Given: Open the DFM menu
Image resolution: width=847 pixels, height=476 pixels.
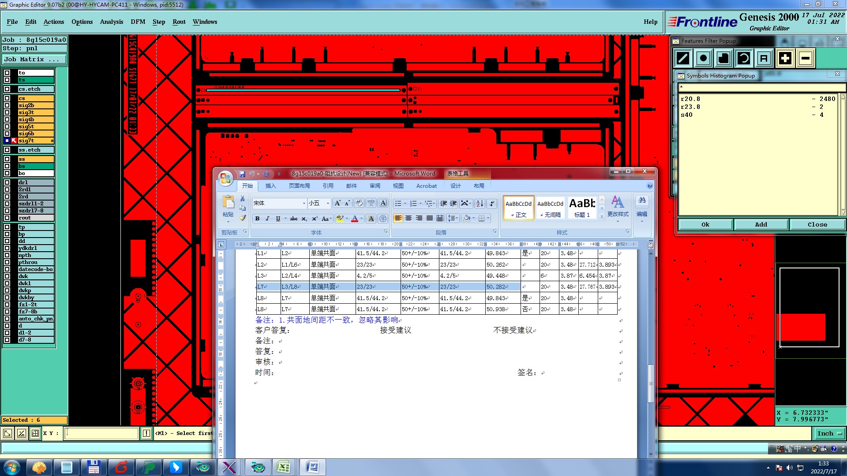Looking at the screenshot, I should 138,22.
